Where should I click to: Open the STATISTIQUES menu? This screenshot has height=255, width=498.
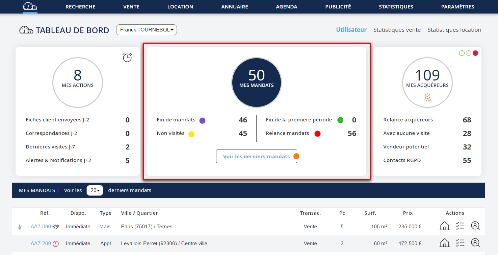pos(396,7)
